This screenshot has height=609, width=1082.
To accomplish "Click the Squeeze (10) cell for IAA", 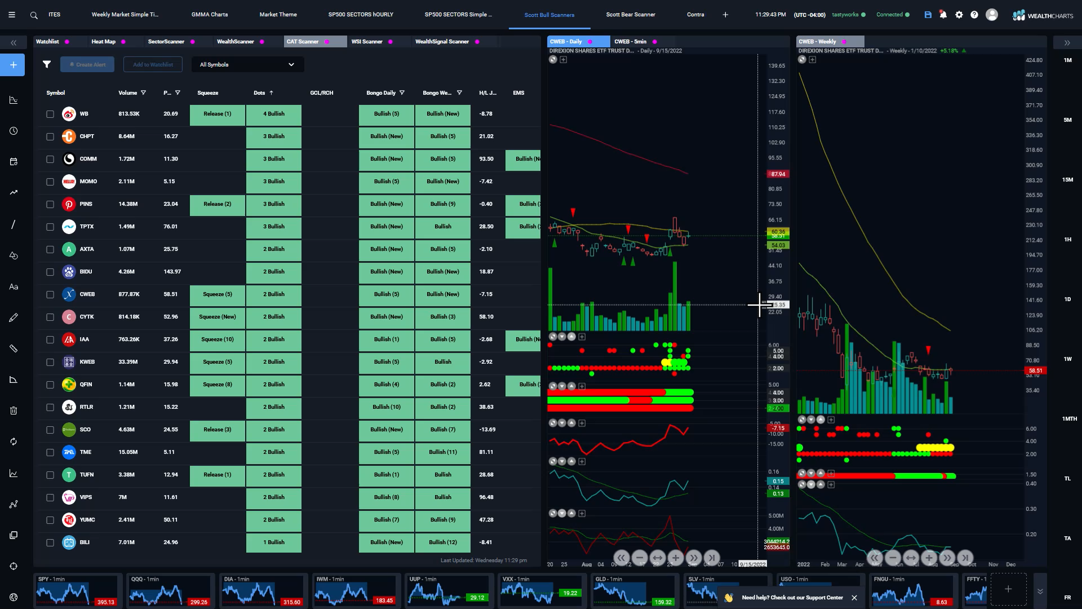I will (x=218, y=339).
